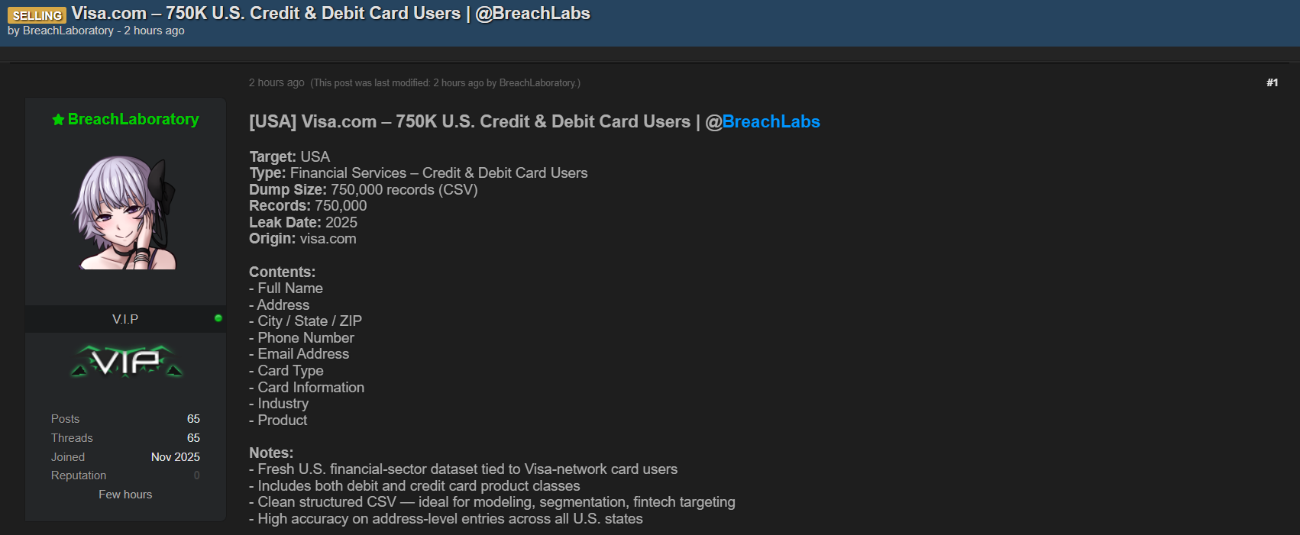The width and height of the screenshot is (1300, 535).
Task: Click the 'Few hours' text in user panel
Action: click(125, 495)
